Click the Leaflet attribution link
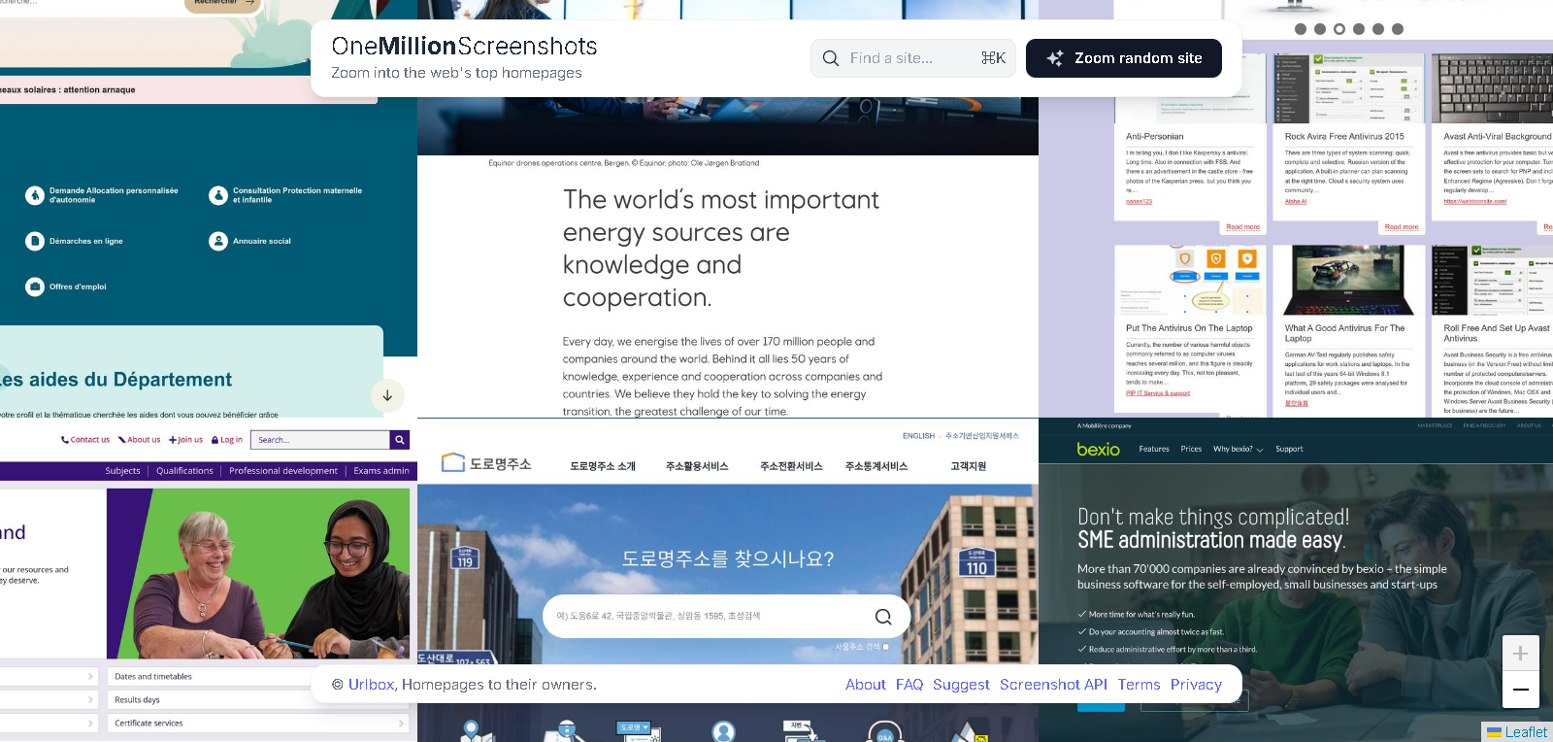Image resolution: width=1553 pixels, height=742 pixels. 1526,732
